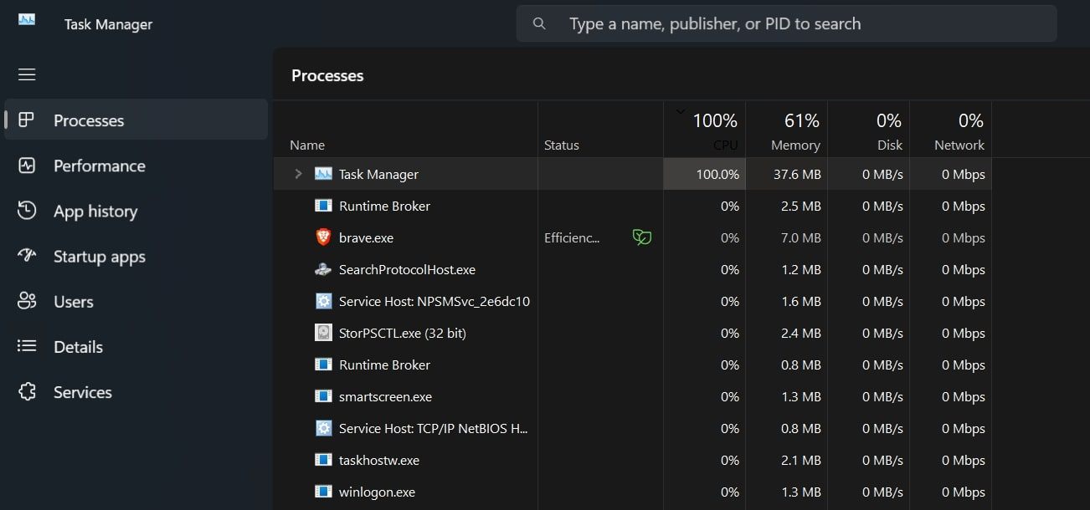The width and height of the screenshot is (1090, 510).
Task: Click the search magnifier icon
Action: coord(539,23)
